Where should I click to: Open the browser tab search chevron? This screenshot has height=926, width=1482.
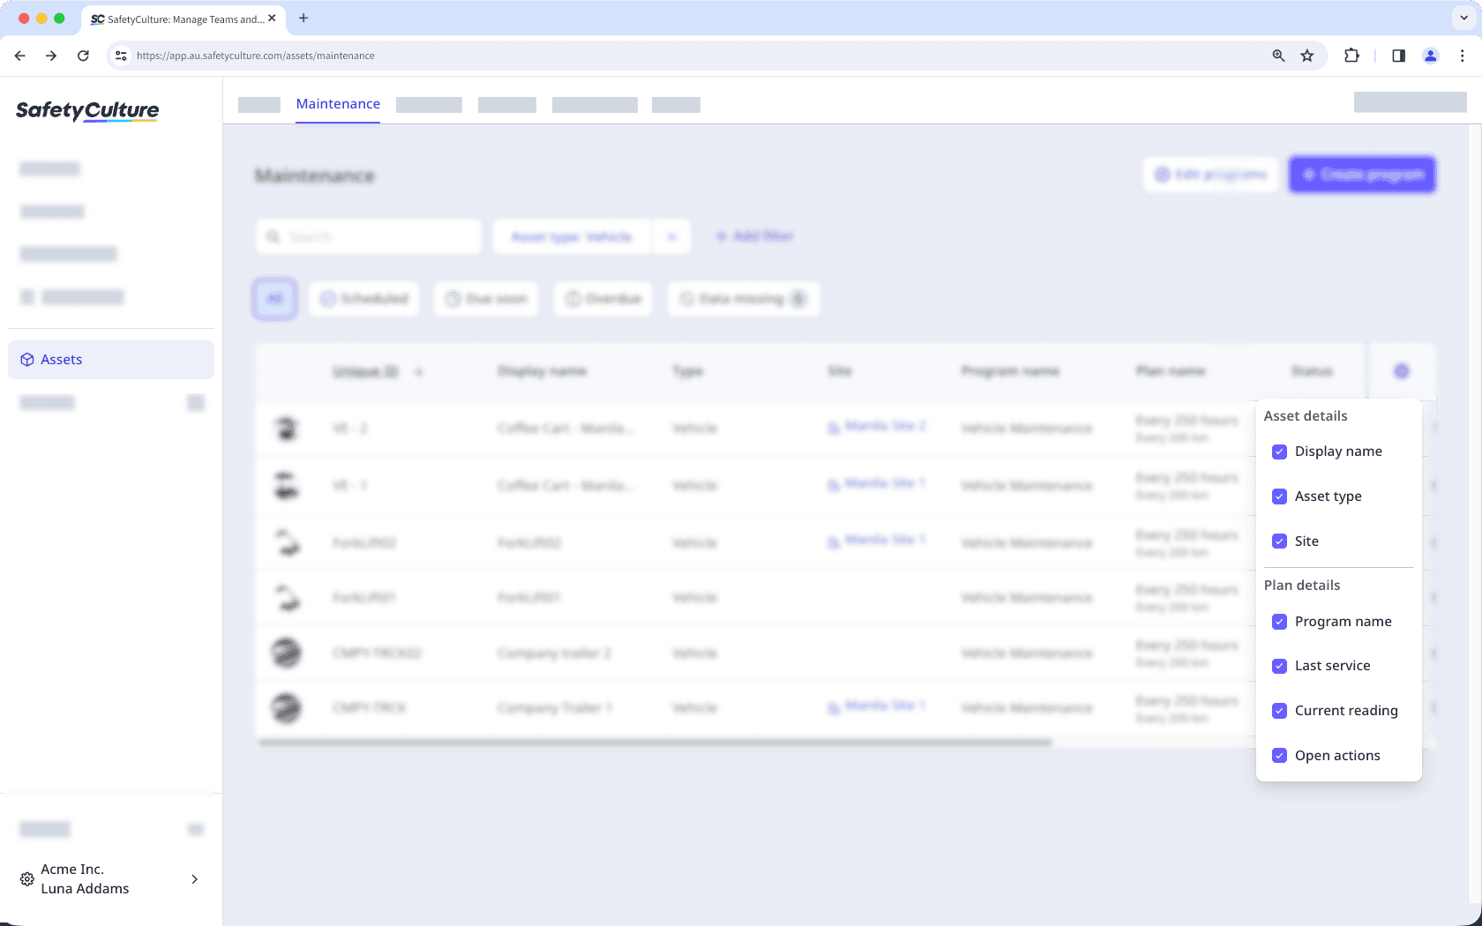pyautogui.click(x=1463, y=18)
